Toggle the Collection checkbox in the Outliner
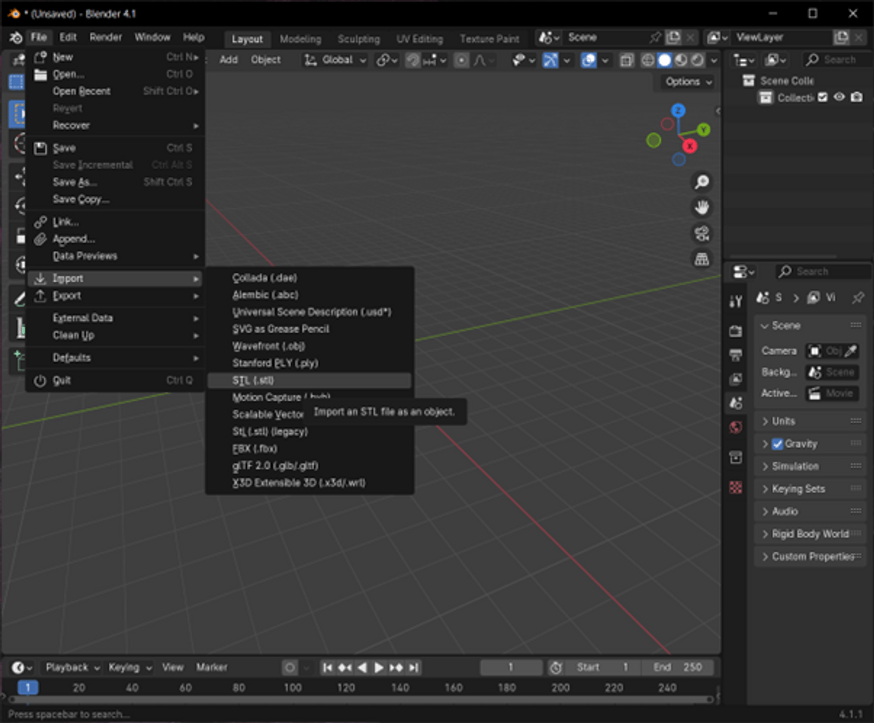The width and height of the screenshot is (874, 723). [823, 97]
